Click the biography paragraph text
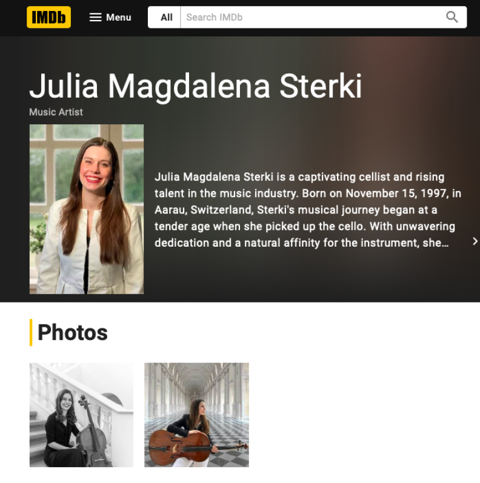The image size is (480, 483). click(308, 210)
